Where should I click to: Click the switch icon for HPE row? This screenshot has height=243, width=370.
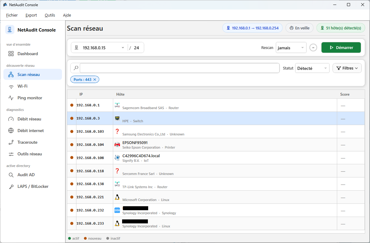tap(117, 118)
